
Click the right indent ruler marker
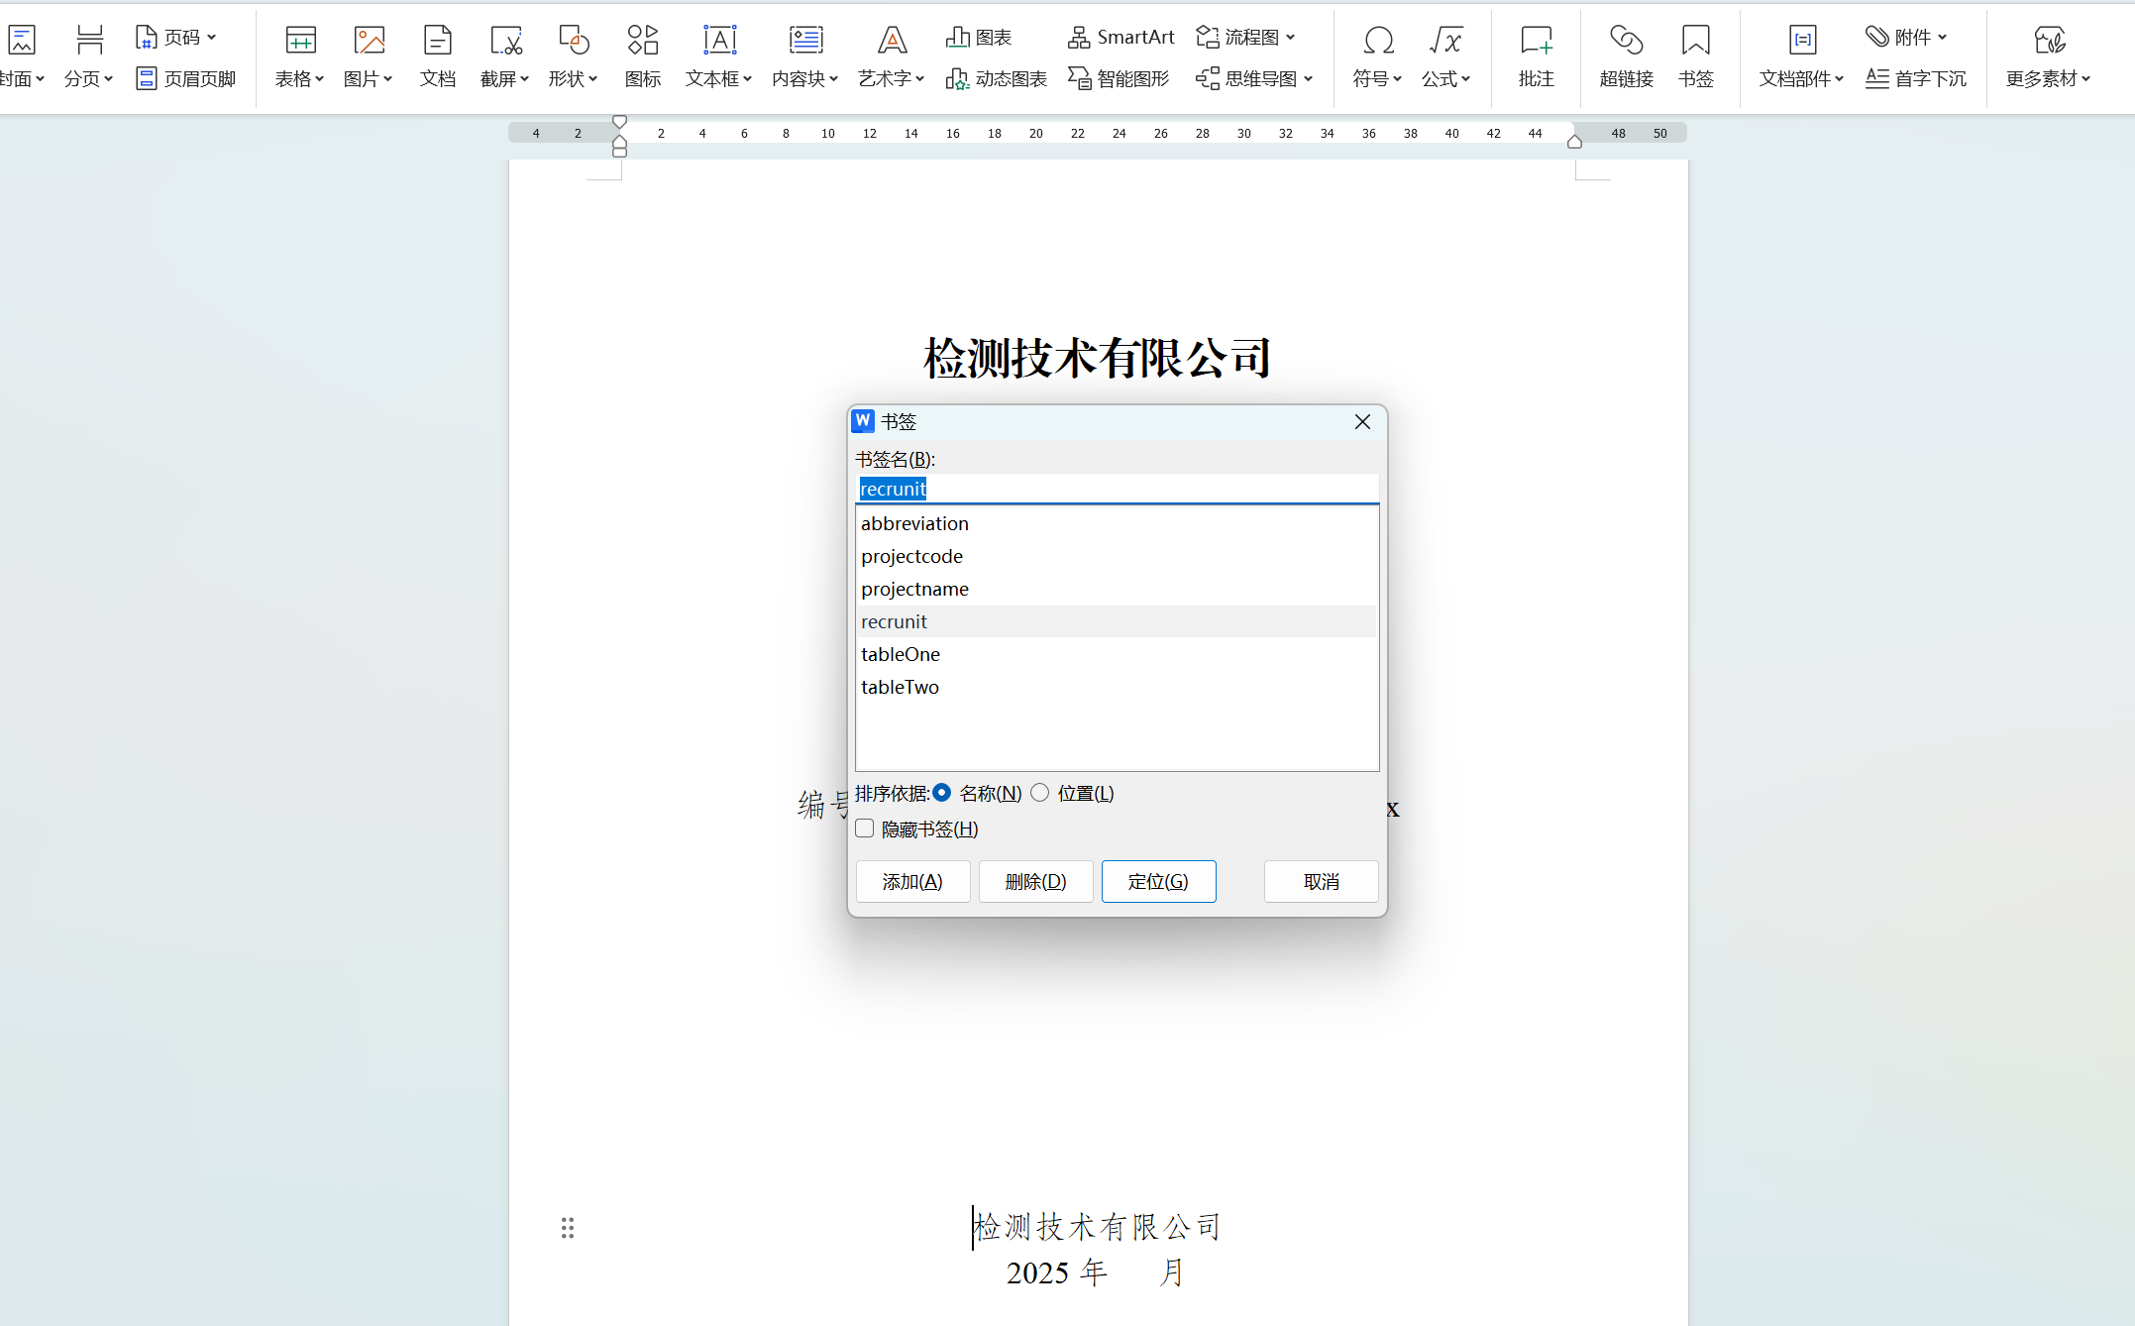(1574, 142)
